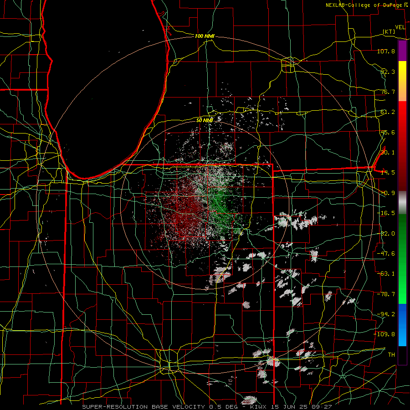410x410 pixels.
Task: Select the 61.2 velocity scale value
Action: 388,112
